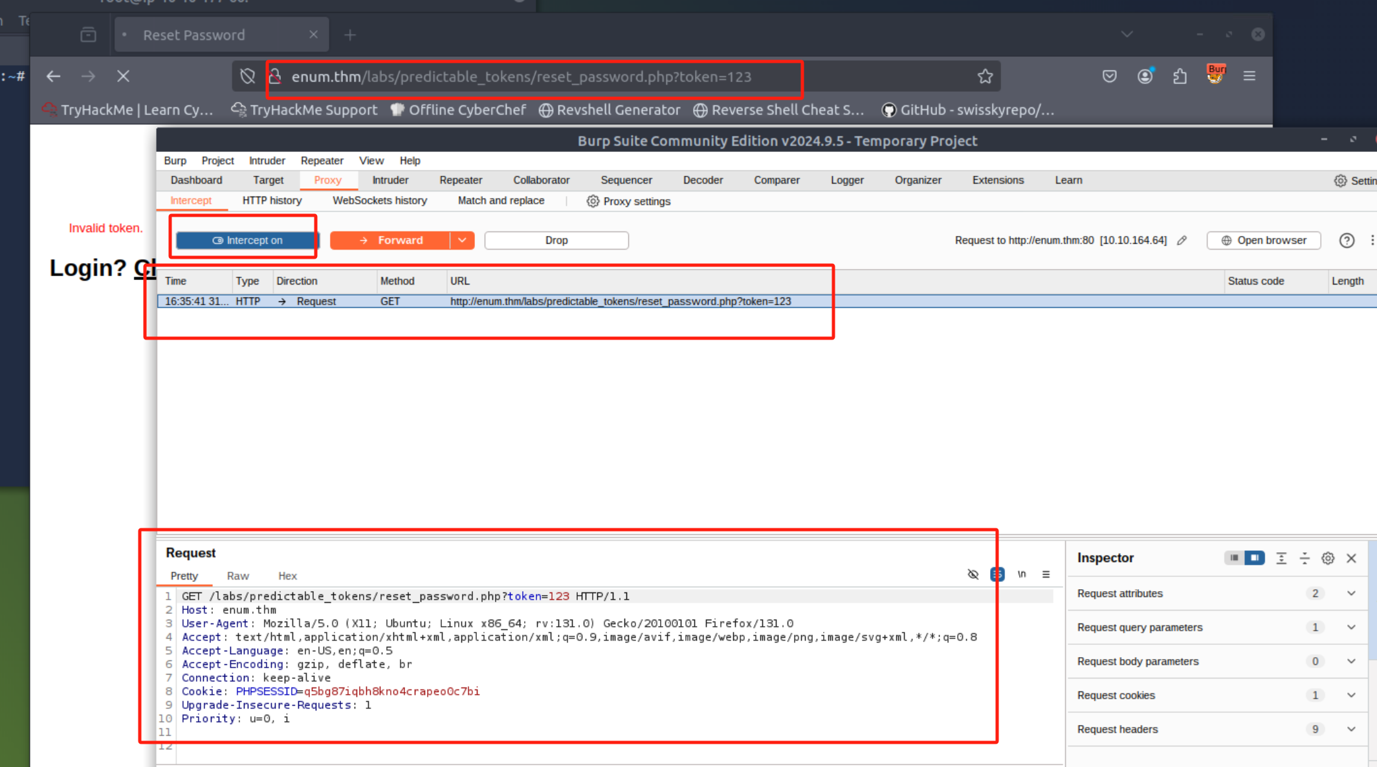Click the Drop button
The image size is (1377, 767).
tap(556, 241)
